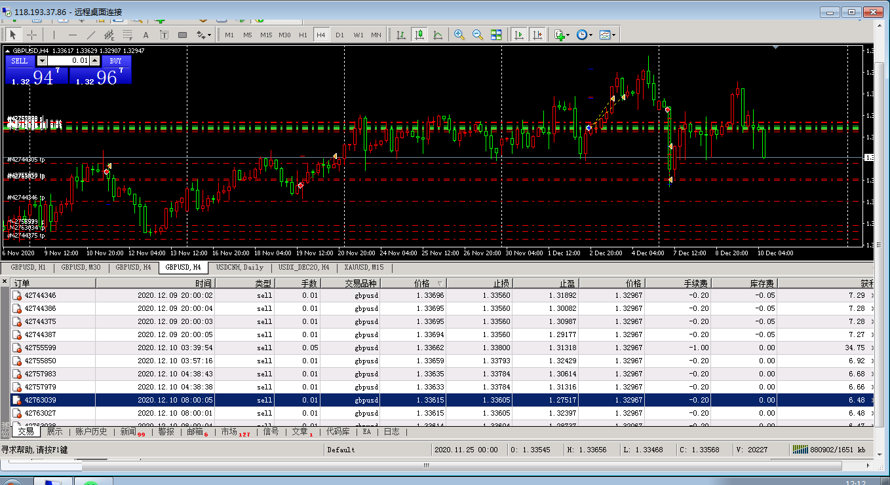
Task: Click the Default profile status cell
Action: pos(377,450)
